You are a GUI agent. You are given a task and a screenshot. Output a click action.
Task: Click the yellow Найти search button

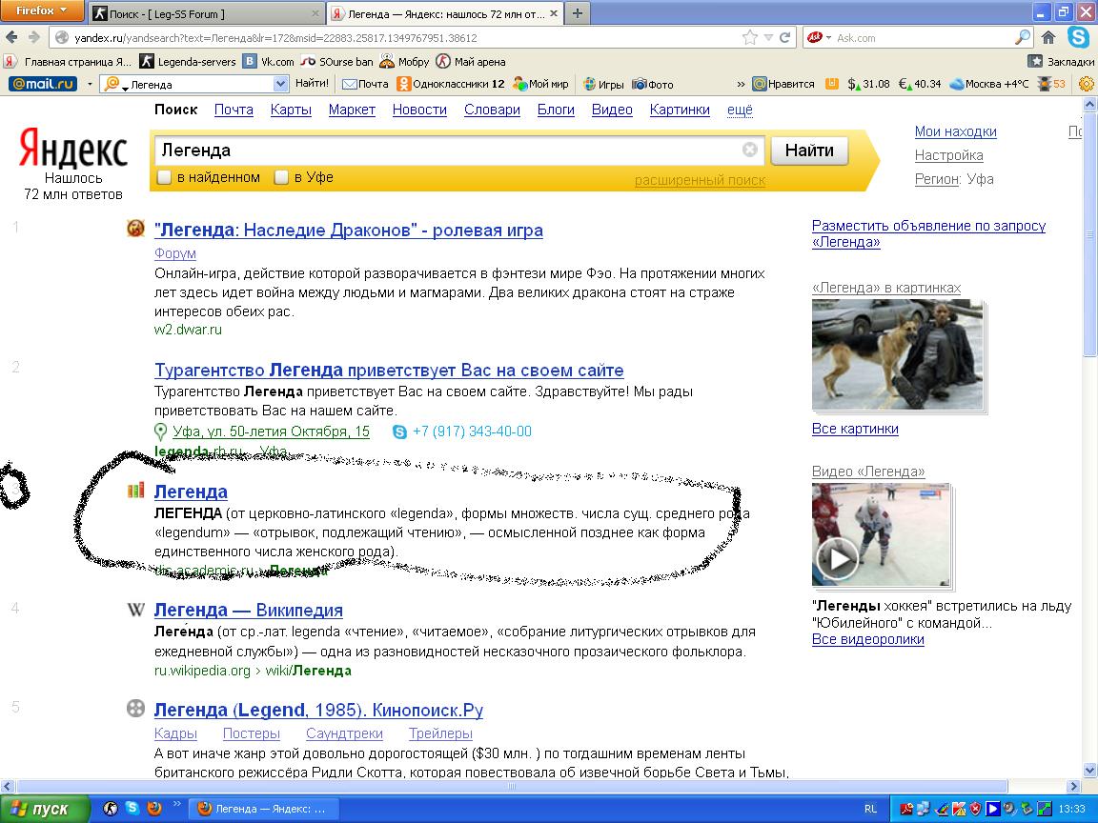point(809,150)
